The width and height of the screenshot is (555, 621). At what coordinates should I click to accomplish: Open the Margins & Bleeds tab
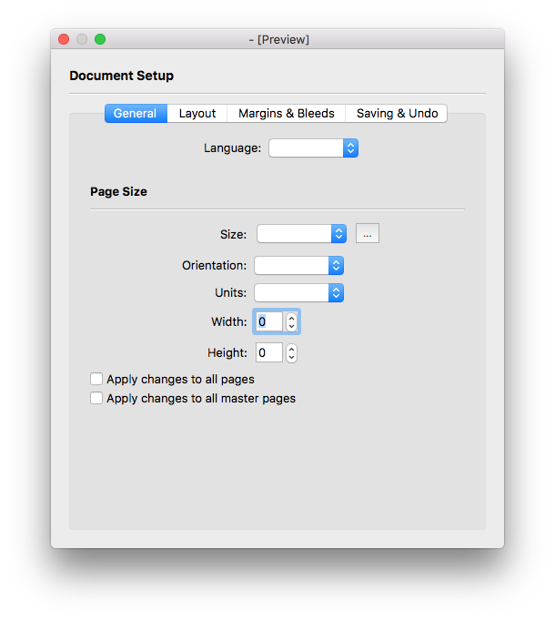point(286,114)
